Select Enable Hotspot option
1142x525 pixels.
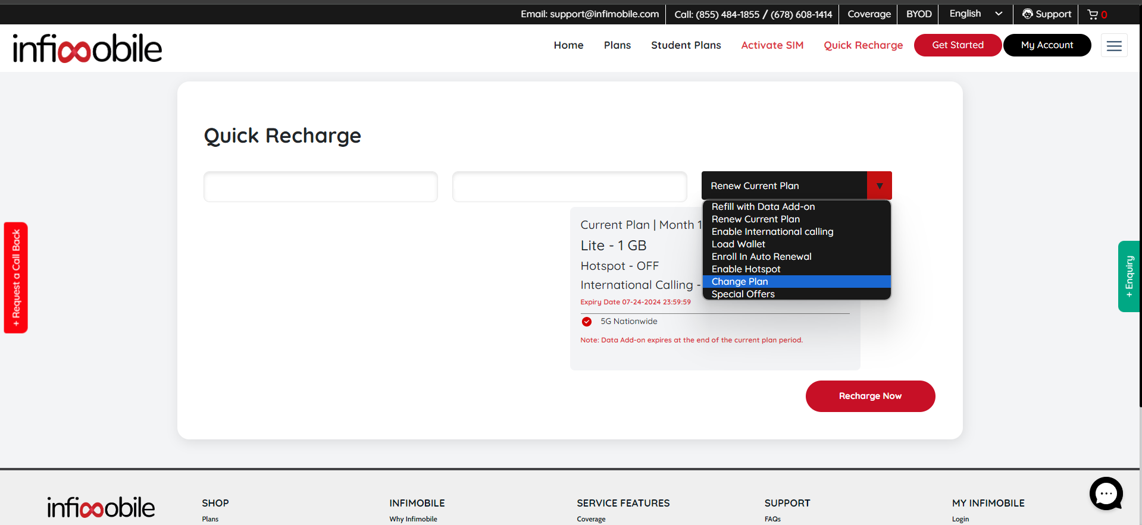796,269
